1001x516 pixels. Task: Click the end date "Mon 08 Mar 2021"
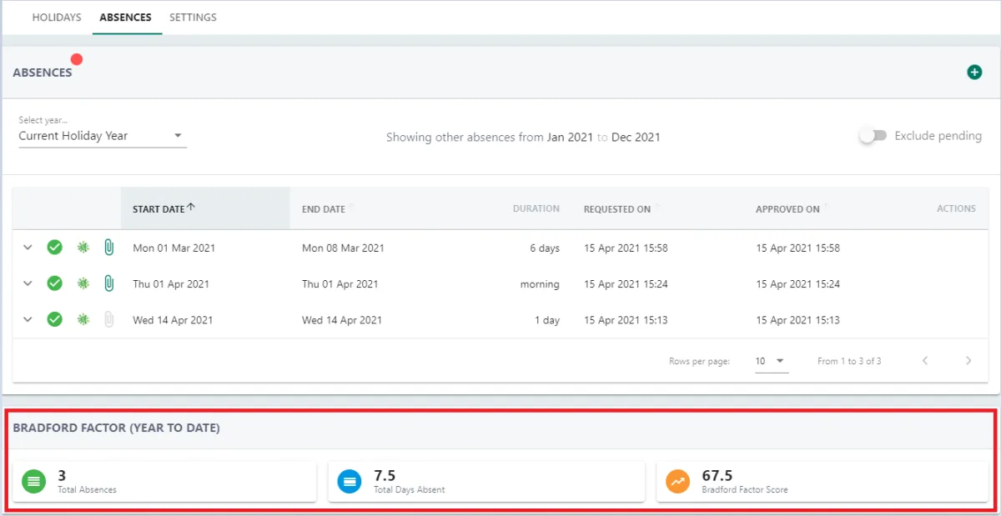[x=343, y=248]
